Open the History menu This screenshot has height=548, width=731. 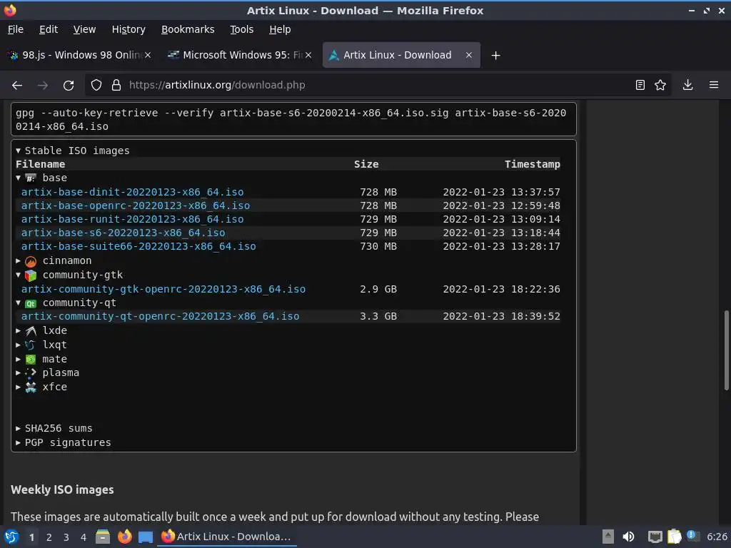[128, 29]
